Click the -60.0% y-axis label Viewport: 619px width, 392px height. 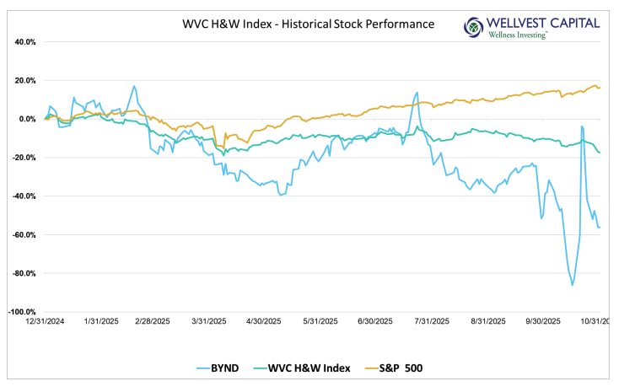pos(24,234)
